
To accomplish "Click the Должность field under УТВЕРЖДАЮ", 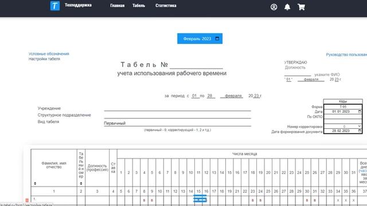I will click(x=295, y=68).
